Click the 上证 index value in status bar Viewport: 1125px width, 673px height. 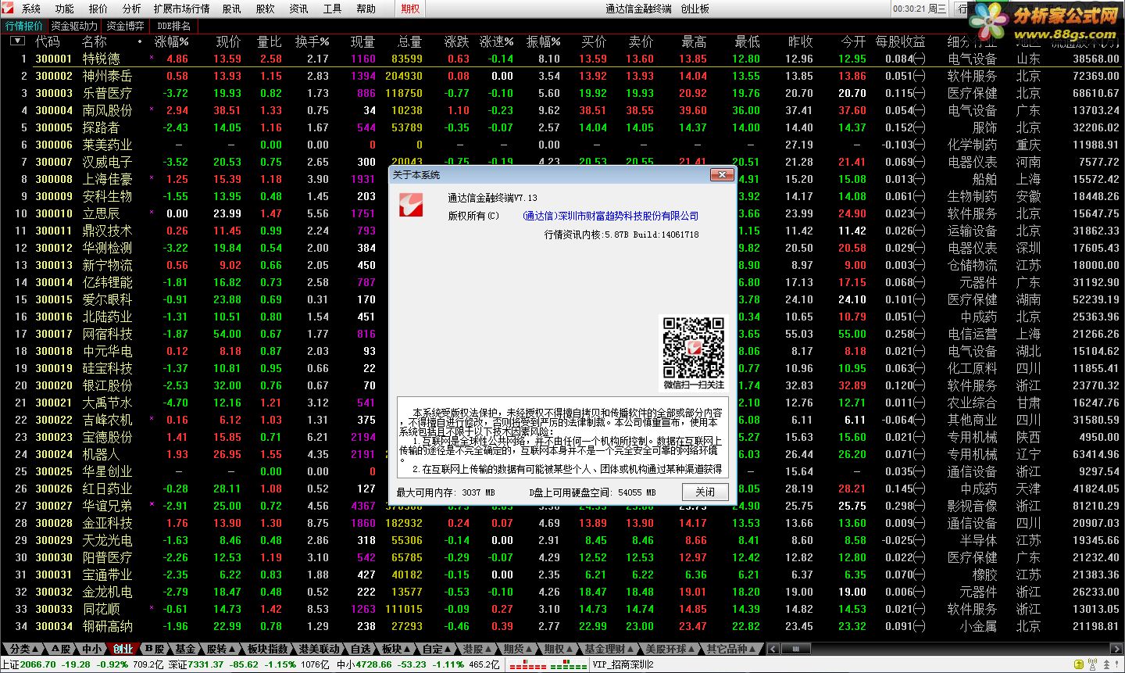pyautogui.click(x=37, y=664)
